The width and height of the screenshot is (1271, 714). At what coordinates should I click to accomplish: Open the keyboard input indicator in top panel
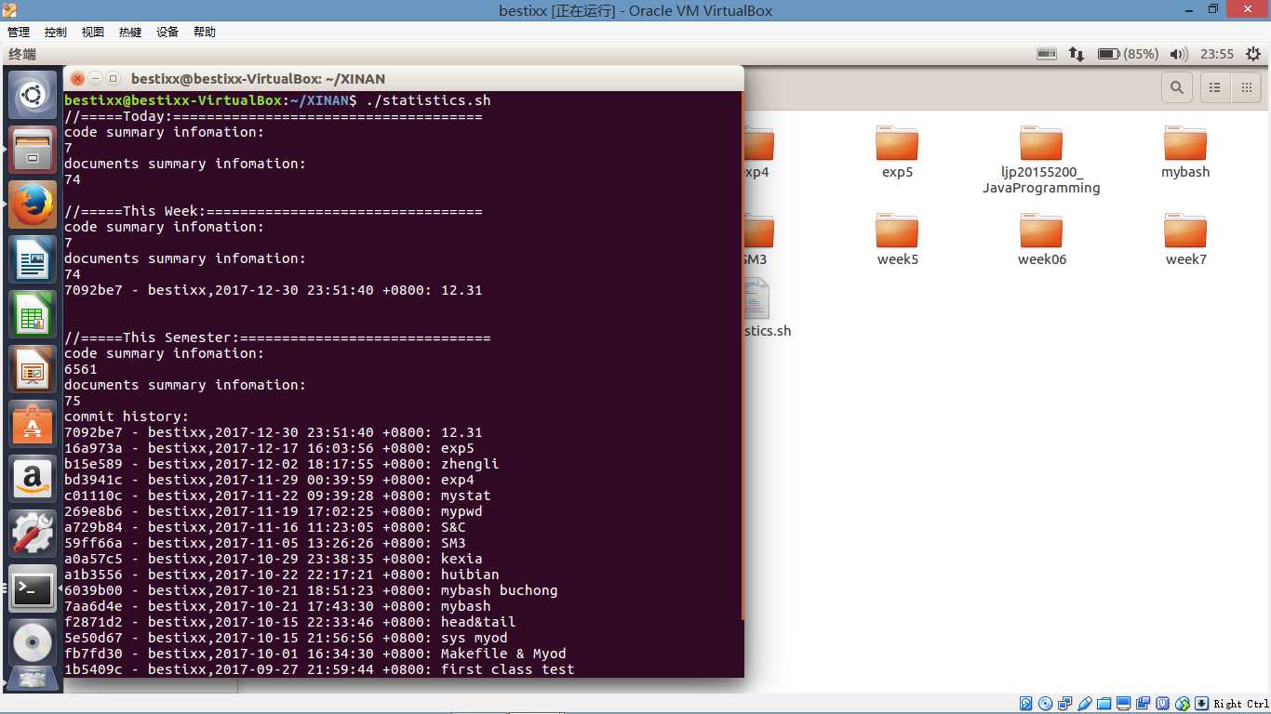(1047, 54)
